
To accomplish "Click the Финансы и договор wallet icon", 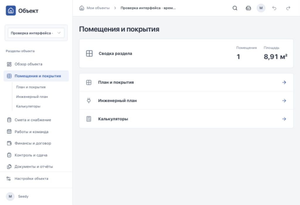I will [9, 143].
